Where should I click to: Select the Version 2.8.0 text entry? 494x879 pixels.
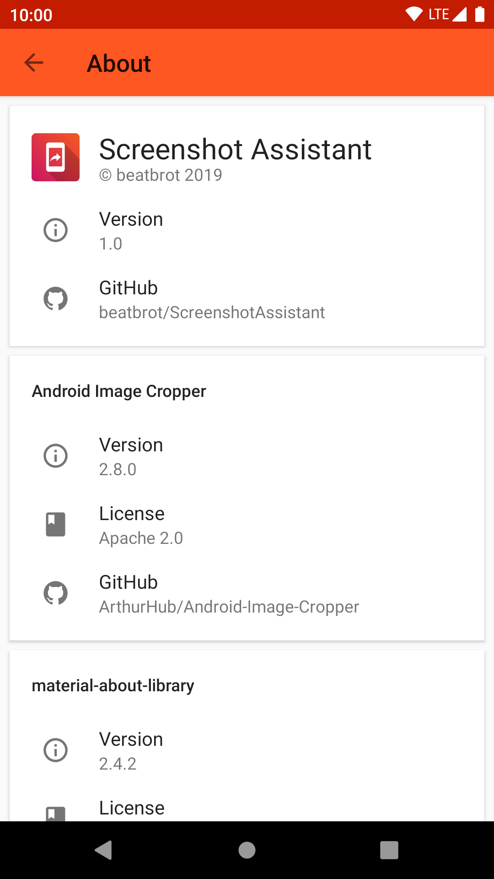131,456
